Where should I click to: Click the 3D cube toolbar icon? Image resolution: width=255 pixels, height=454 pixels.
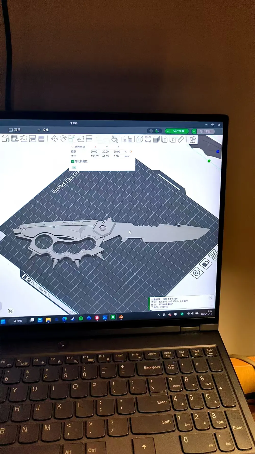(139, 139)
